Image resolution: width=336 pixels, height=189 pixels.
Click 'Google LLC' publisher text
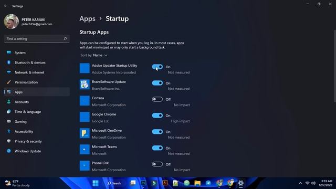pos(100,121)
